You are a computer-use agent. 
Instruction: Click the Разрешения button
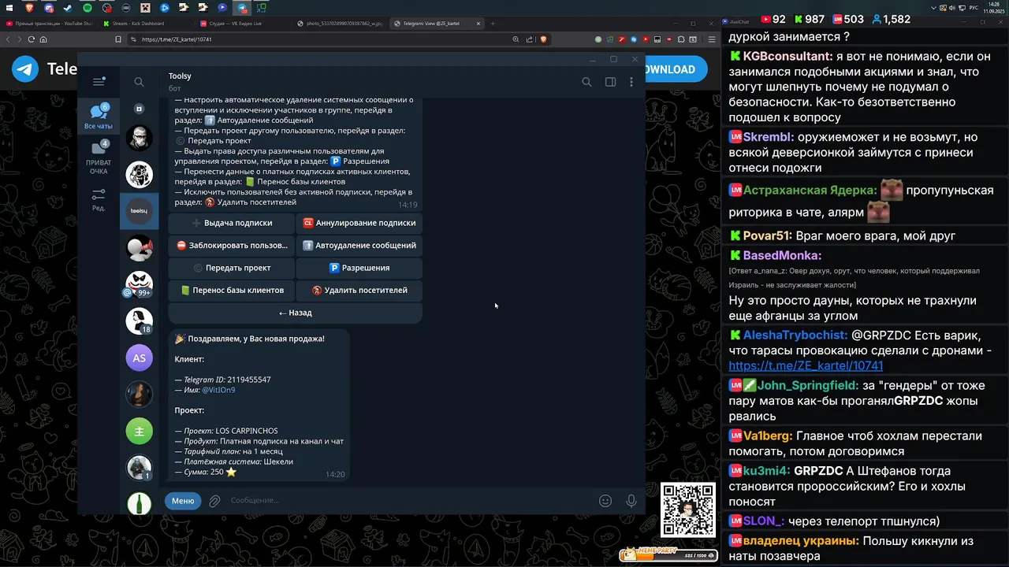click(359, 268)
